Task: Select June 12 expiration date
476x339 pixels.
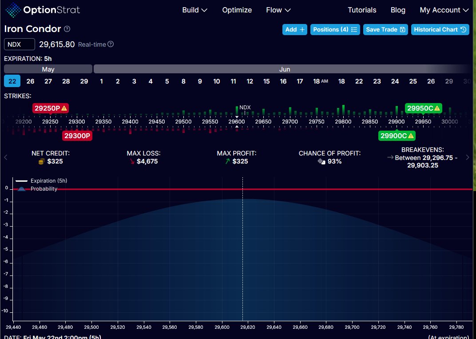Action: (250, 81)
